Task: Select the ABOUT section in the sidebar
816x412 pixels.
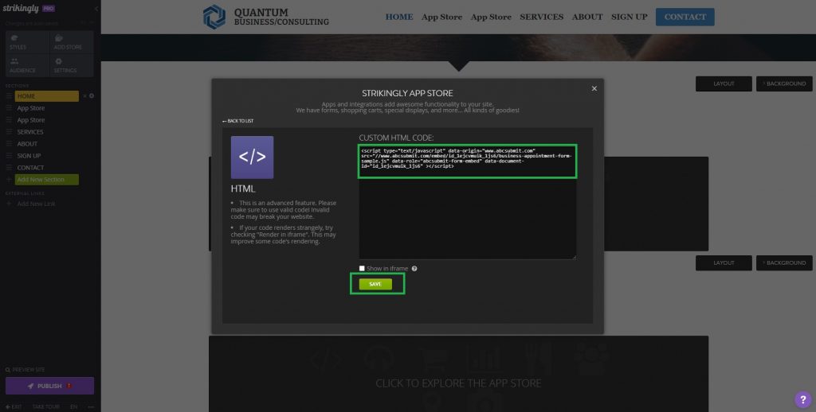Action: pyautogui.click(x=28, y=144)
